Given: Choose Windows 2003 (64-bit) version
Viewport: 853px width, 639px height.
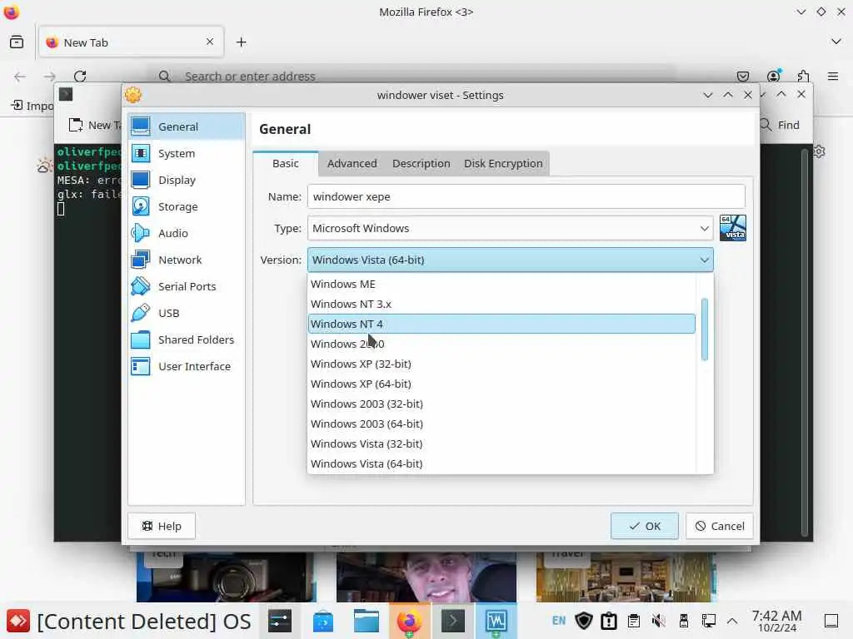Looking at the screenshot, I should [x=501, y=424].
